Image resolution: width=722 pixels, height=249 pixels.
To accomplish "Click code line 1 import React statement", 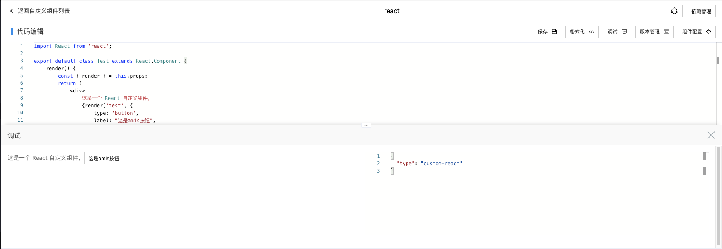I will [x=73, y=46].
